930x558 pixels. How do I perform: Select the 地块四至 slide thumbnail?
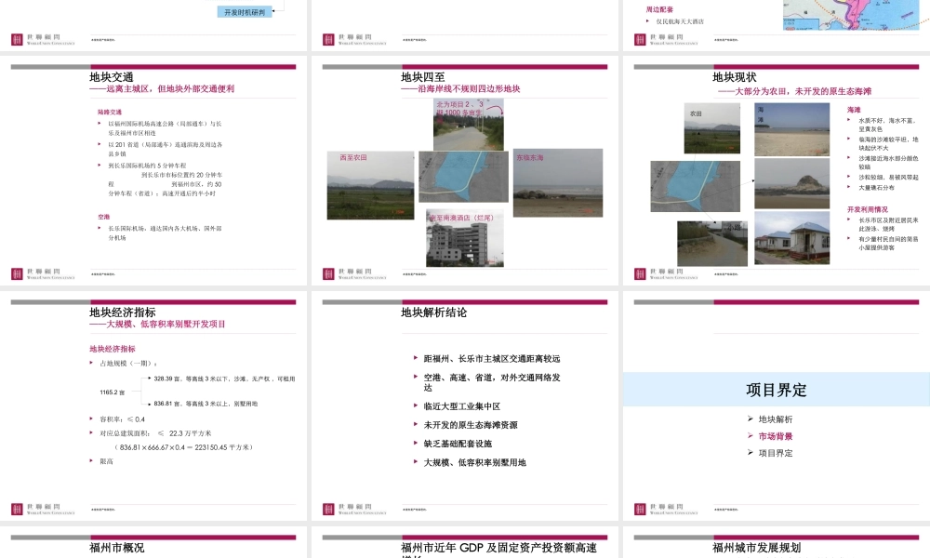(x=464, y=171)
